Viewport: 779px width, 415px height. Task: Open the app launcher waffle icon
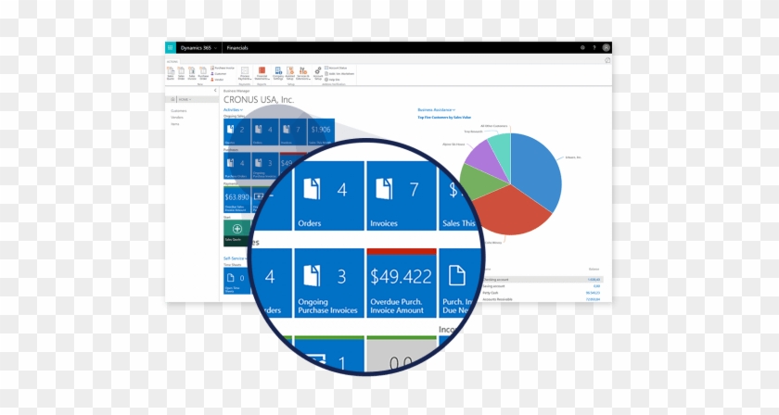pyautogui.click(x=170, y=47)
